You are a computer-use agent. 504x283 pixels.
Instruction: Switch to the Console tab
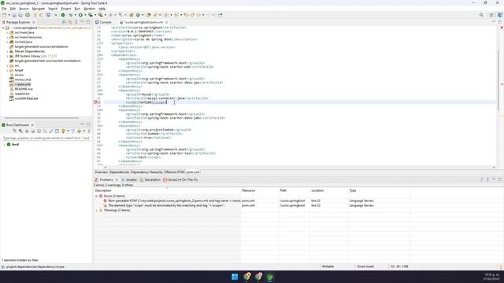tap(103, 23)
